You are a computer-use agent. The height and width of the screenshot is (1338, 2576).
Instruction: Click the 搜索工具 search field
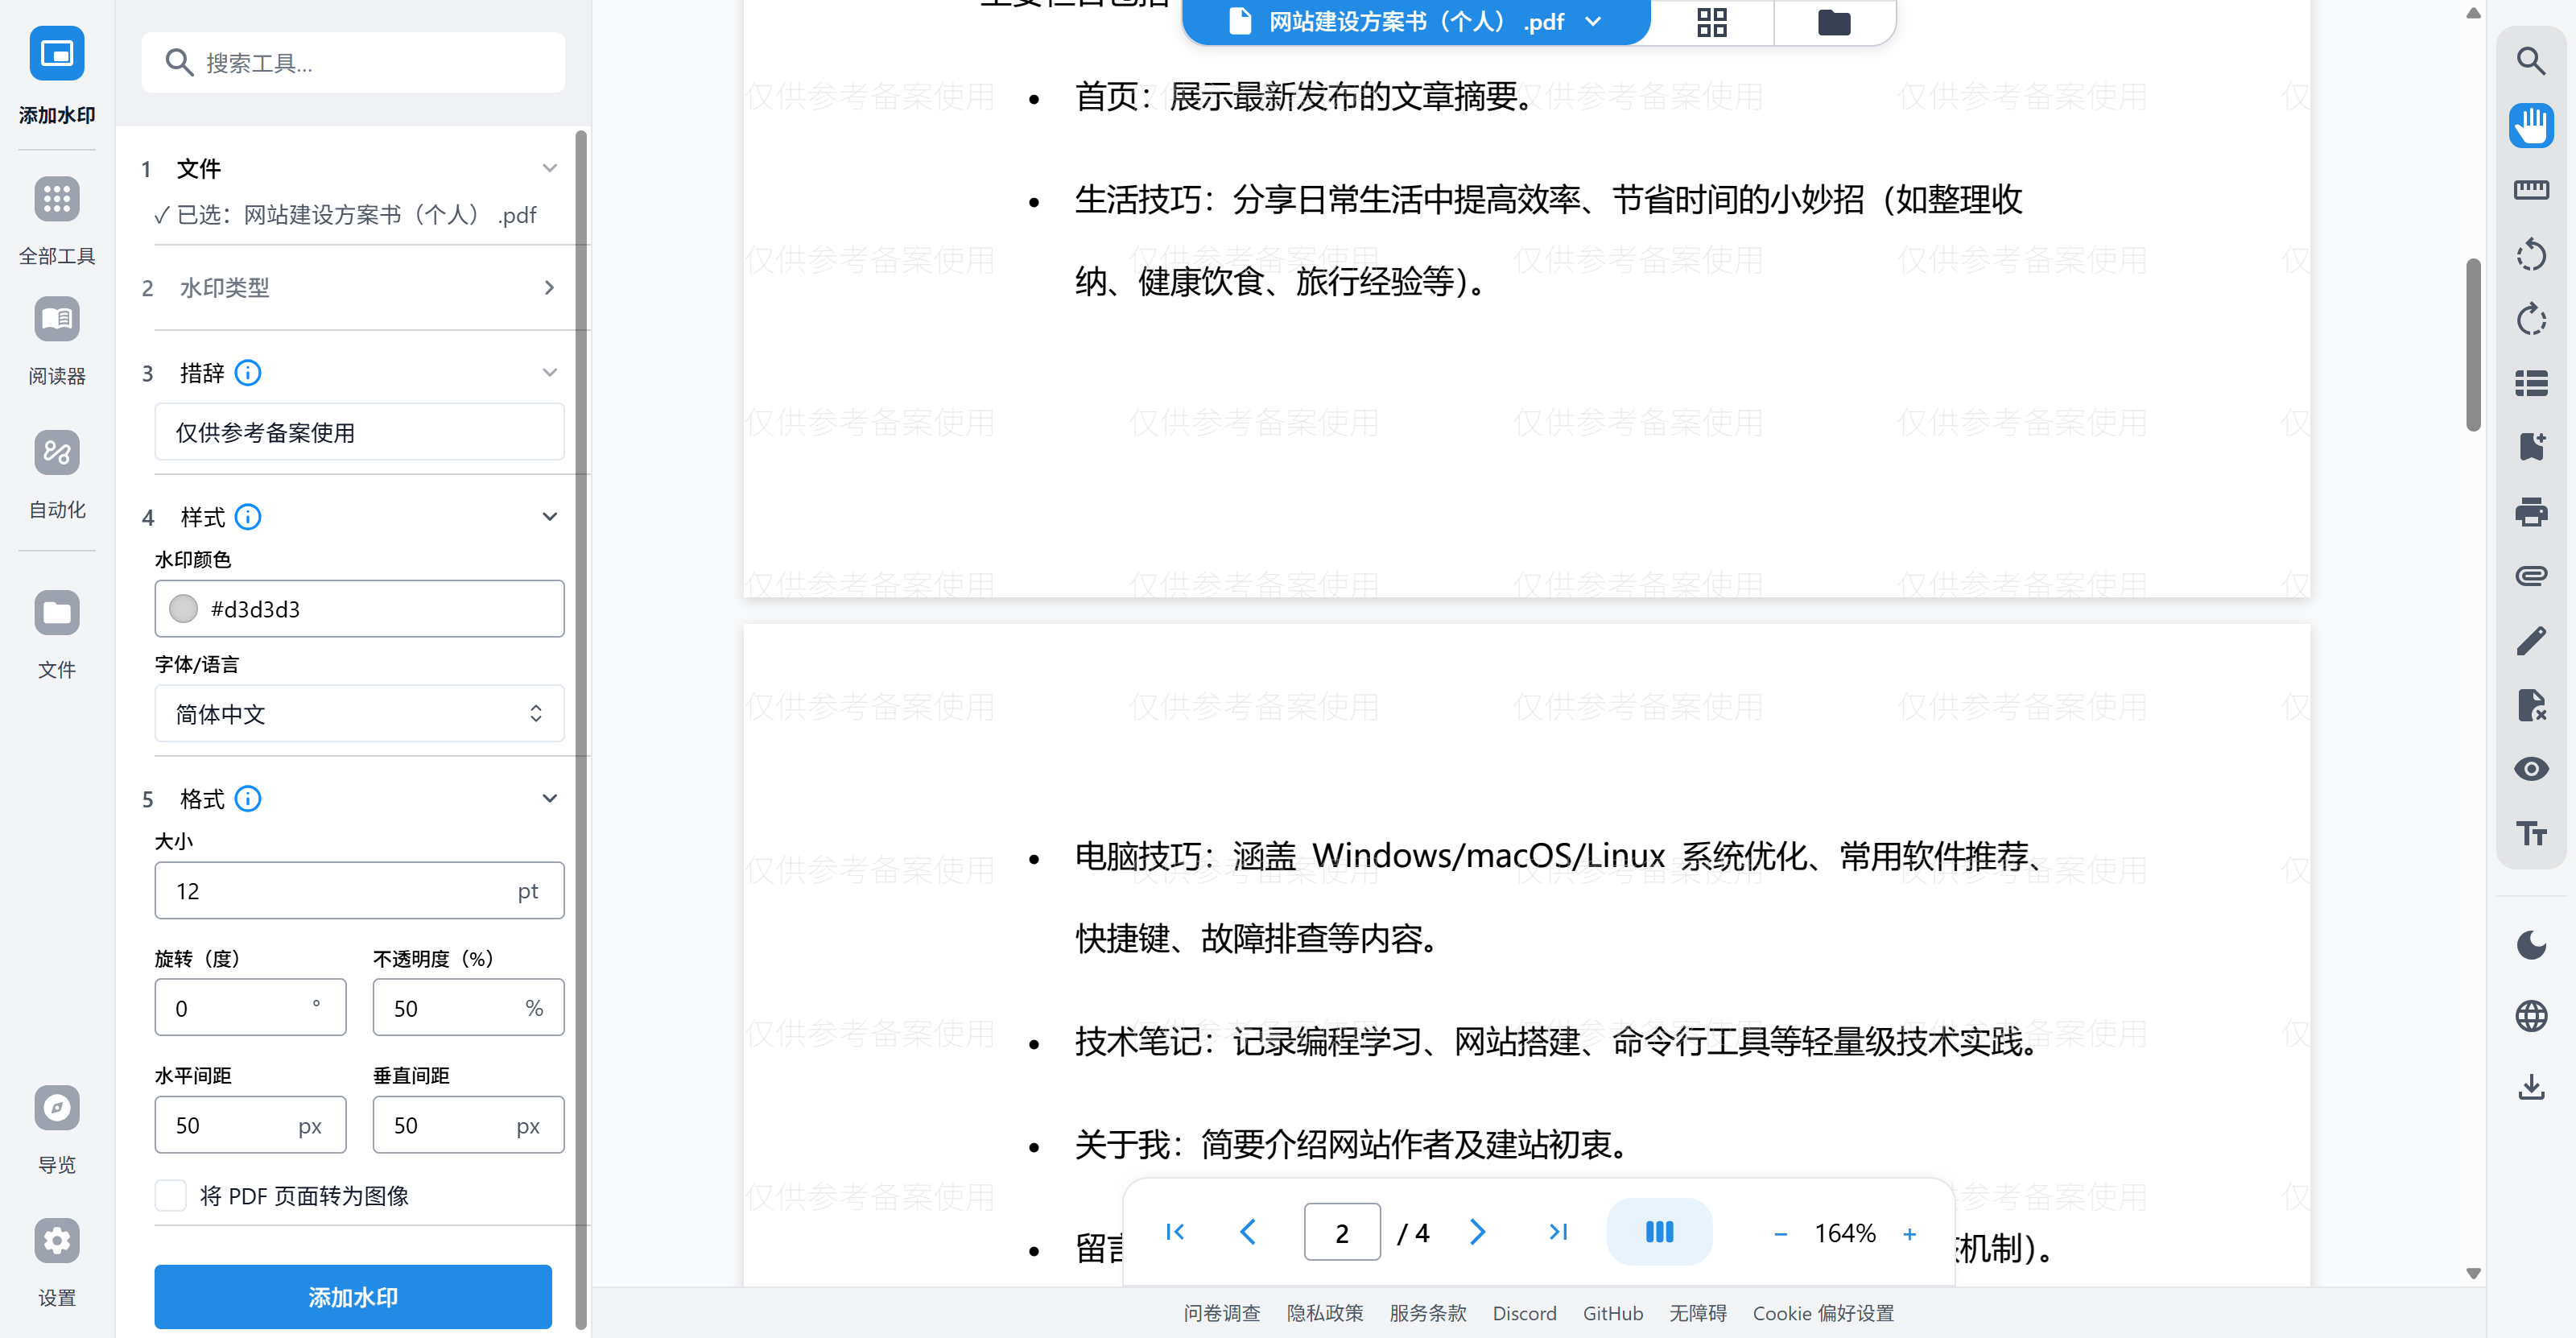353,63
